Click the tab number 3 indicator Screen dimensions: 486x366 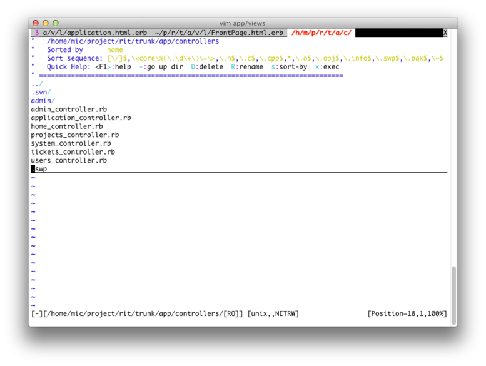click(x=37, y=33)
